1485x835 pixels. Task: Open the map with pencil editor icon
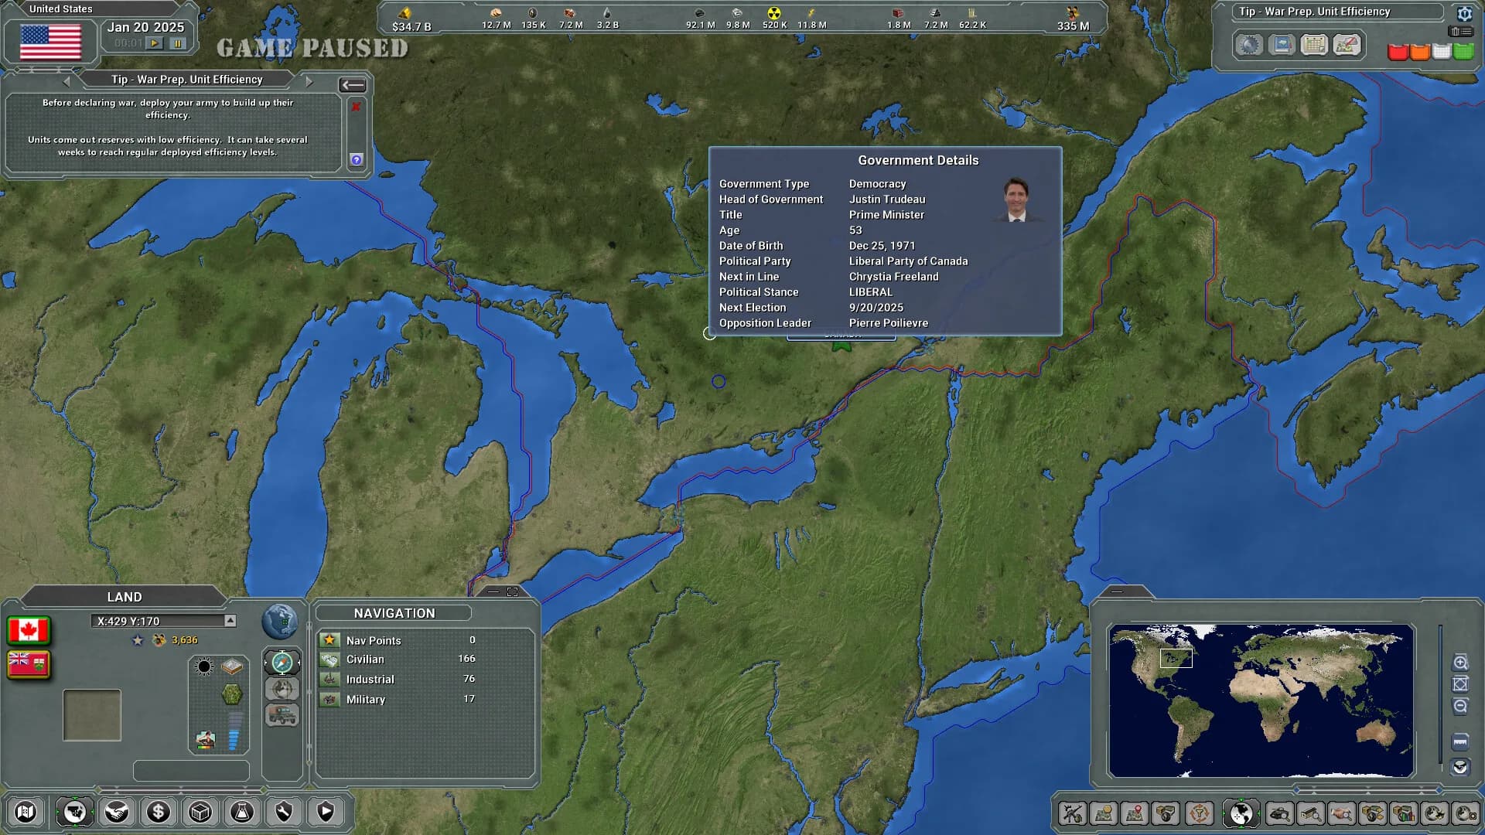(1347, 45)
